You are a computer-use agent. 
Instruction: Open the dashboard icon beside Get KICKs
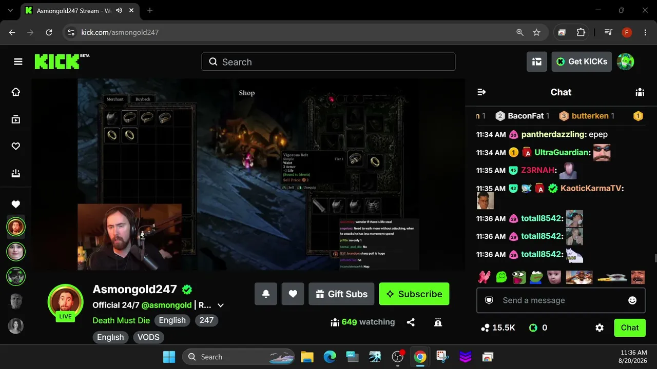click(x=536, y=61)
